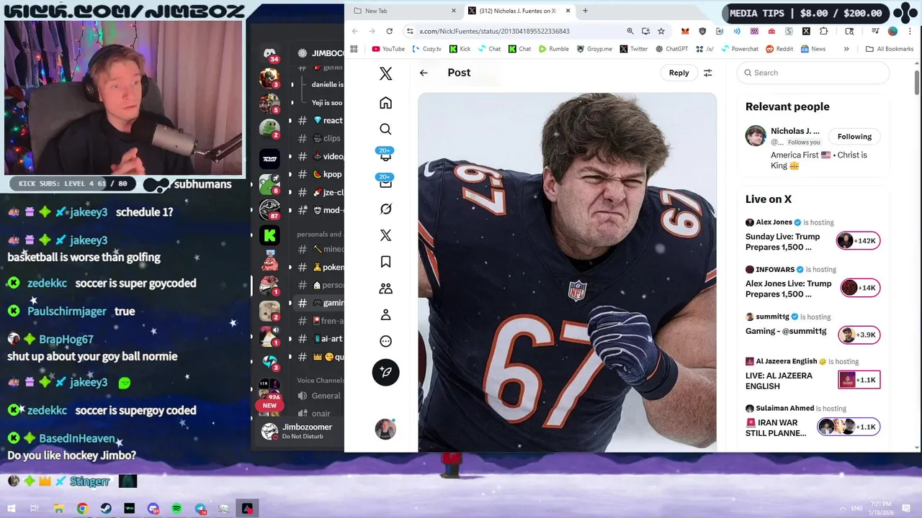922x518 pixels.
Task: Open the Cozy.tv bookmark
Action: (x=426, y=49)
